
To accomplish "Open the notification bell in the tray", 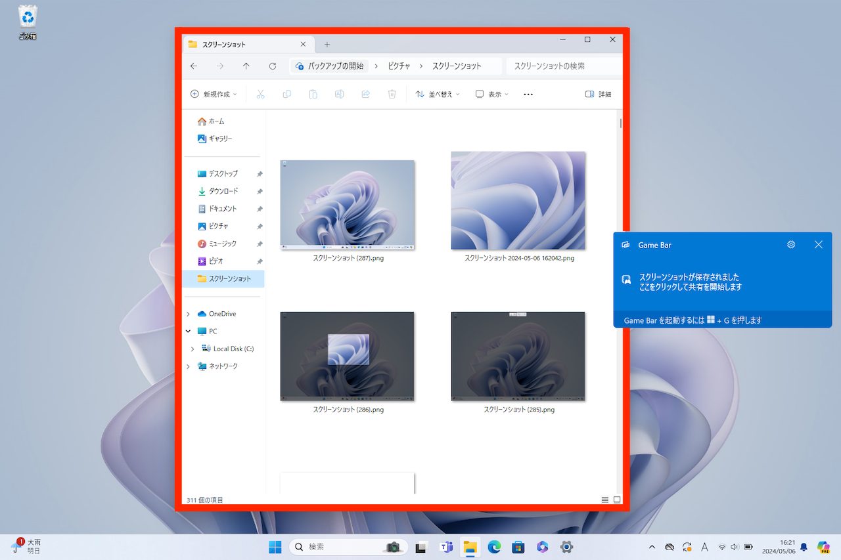I will point(804,547).
